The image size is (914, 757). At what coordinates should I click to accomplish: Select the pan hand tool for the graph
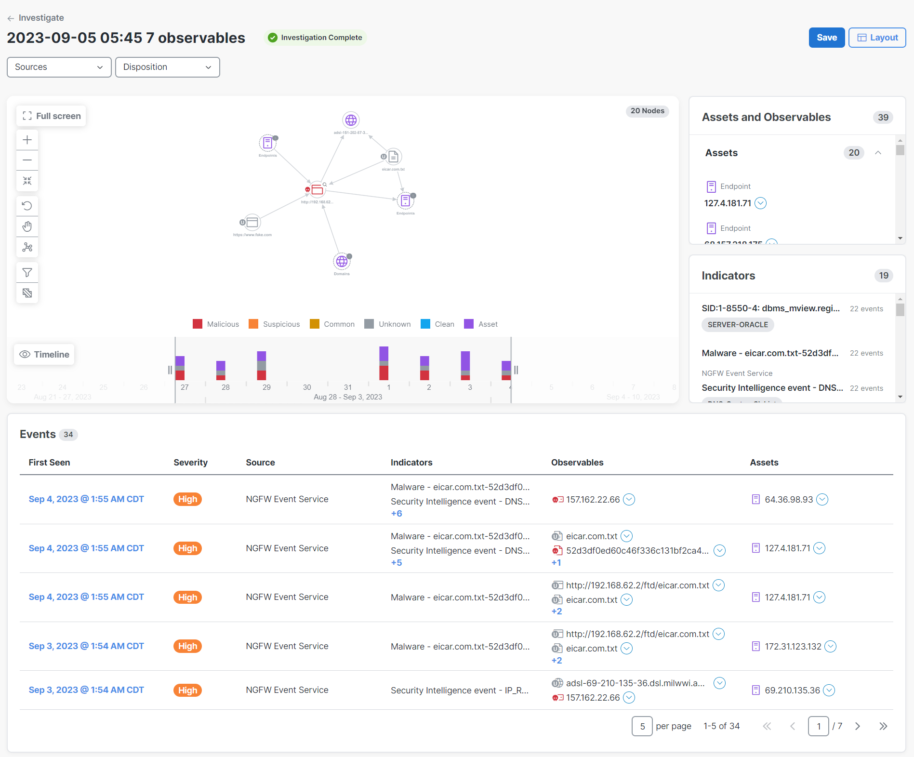[x=27, y=226]
